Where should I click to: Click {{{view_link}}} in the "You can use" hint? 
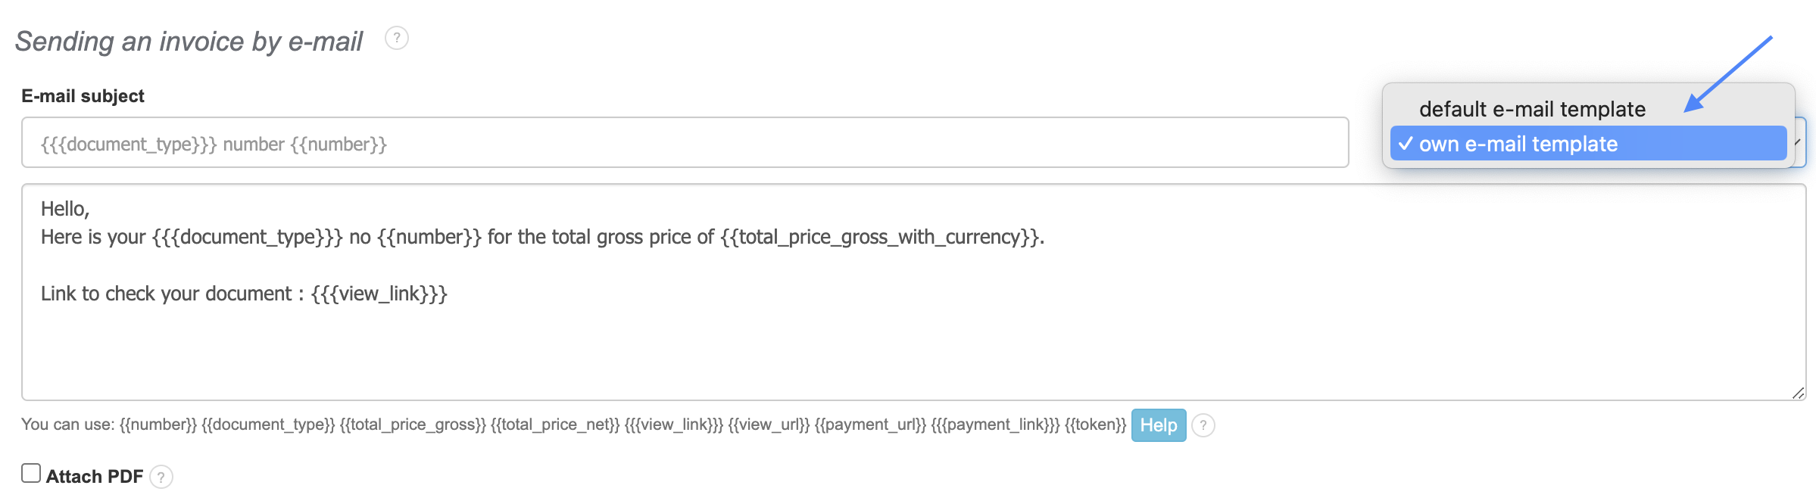(673, 425)
